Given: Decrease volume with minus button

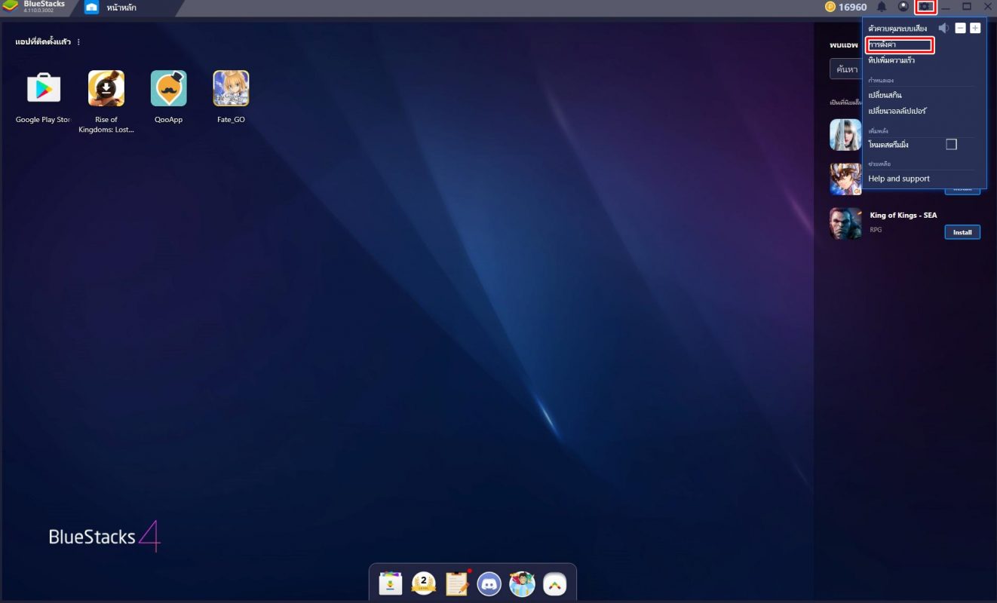Looking at the screenshot, I should point(960,28).
